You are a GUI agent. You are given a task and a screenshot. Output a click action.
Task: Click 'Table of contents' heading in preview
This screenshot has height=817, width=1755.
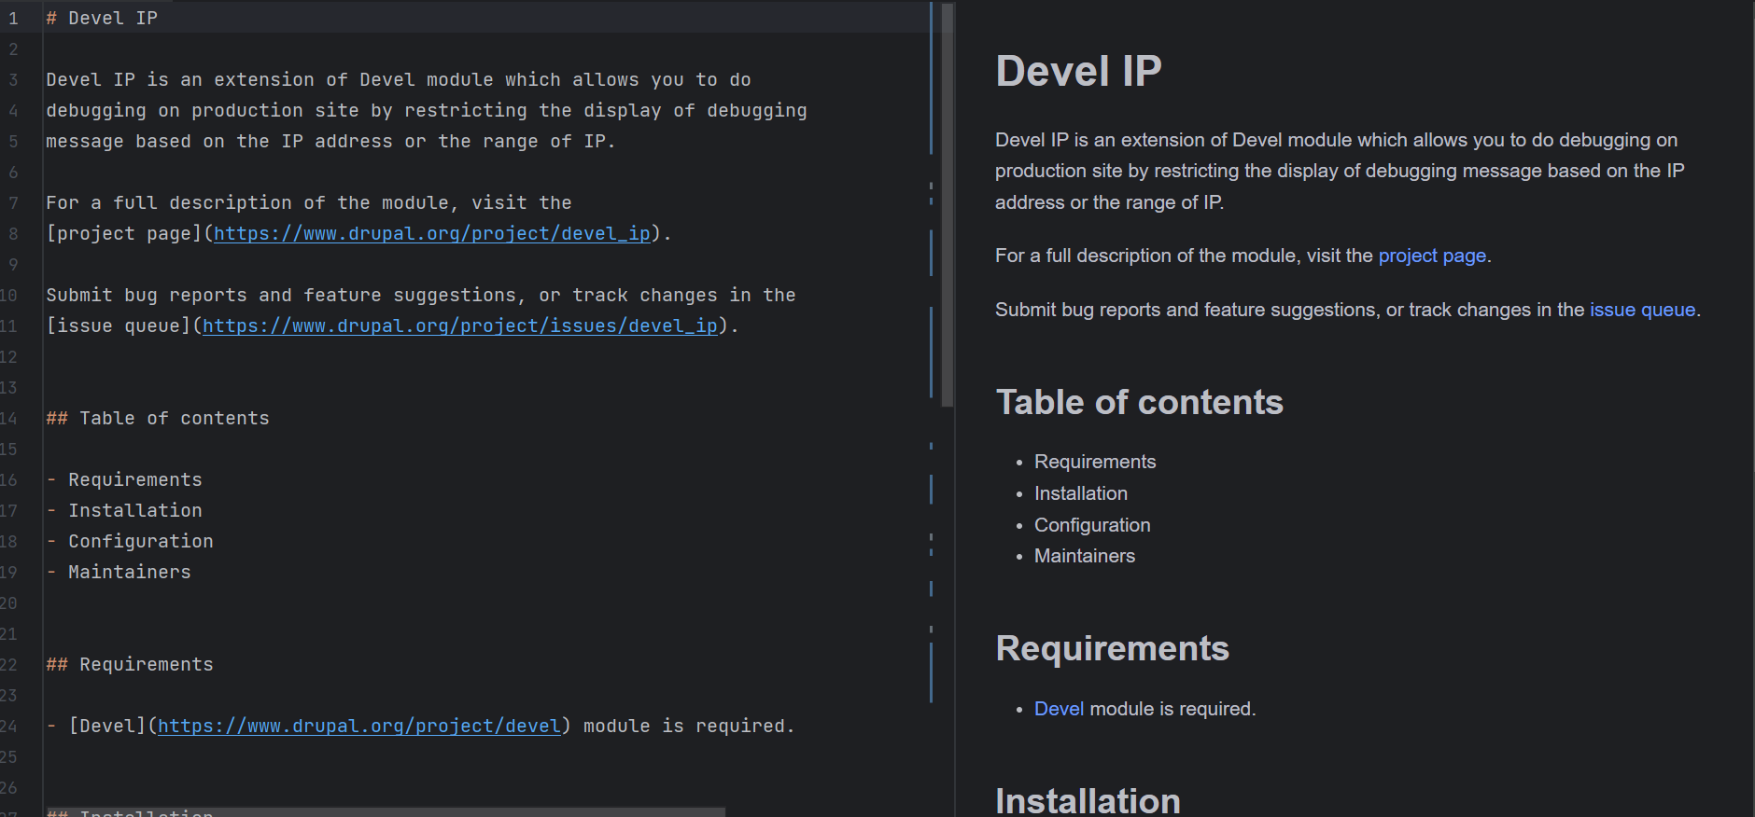pyautogui.click(x=1139, y=402)
